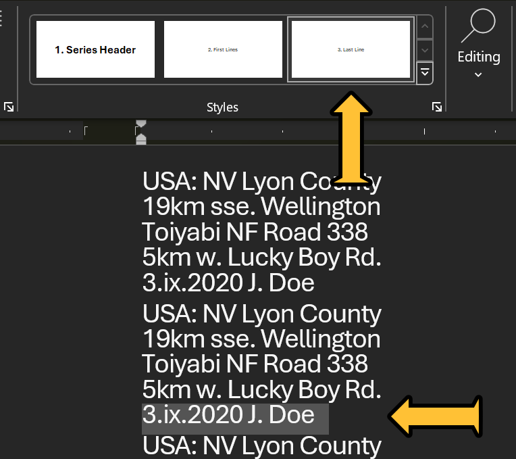Click the first "5km w. Lucky Boy Rd." line

[261, 258]
